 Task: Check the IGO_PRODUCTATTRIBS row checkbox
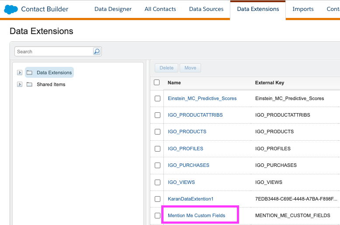(x=157, y=115)
